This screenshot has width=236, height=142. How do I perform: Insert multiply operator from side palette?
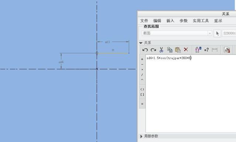(142, 69)
